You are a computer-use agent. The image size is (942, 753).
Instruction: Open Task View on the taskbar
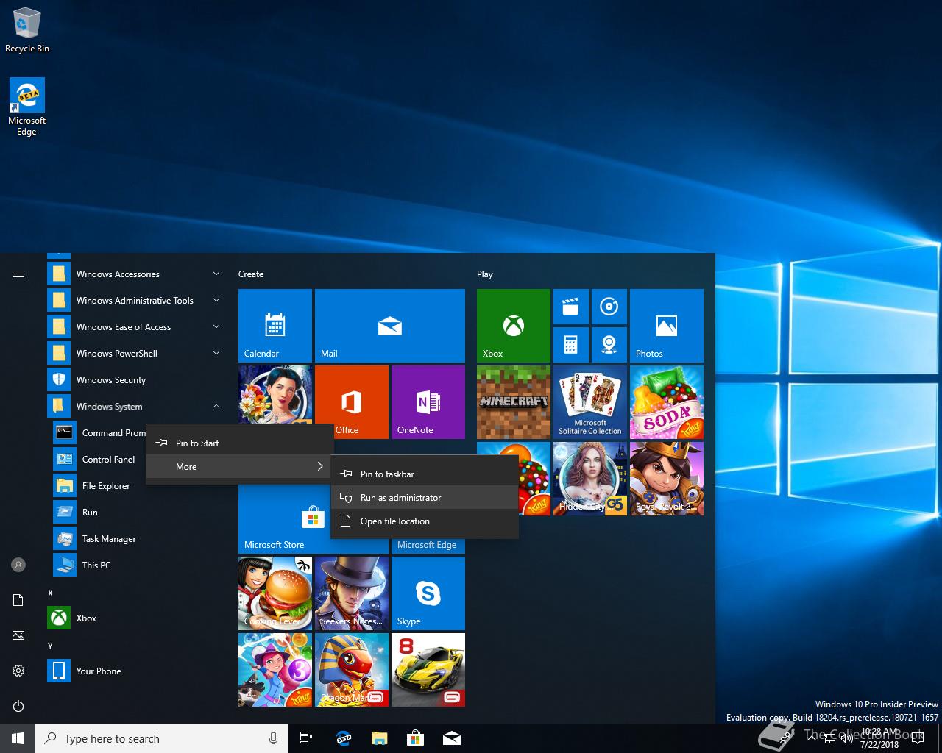[x=306, y=738]
